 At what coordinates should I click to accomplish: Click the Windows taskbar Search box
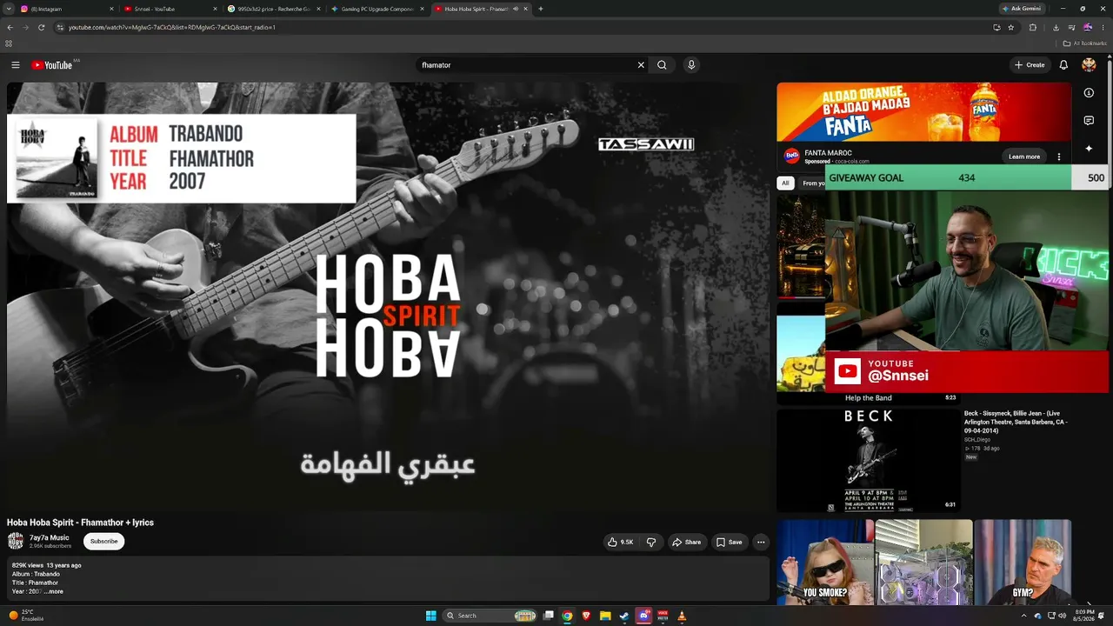pos(490,616)
